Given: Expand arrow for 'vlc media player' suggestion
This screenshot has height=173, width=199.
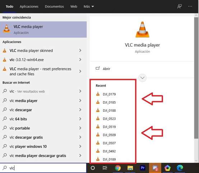Looking at the screenshot, I should tap(80, 101).
